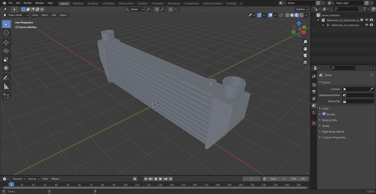Switch to rendered viewport shading
This screenshot has height=194, width=376.
pyautogui.click(x=301, y=15)
